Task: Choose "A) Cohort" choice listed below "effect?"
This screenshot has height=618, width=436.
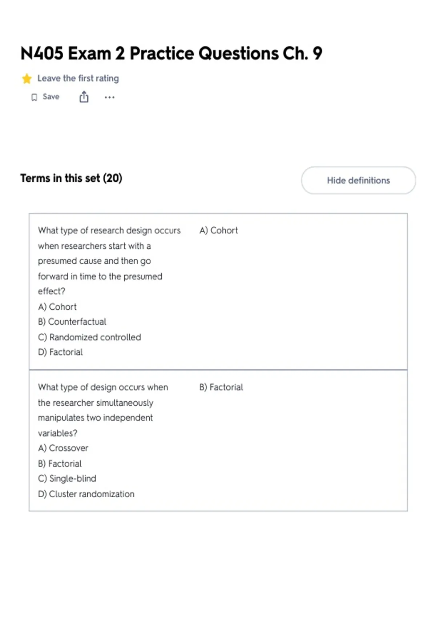Action: [x=57, y=307]
